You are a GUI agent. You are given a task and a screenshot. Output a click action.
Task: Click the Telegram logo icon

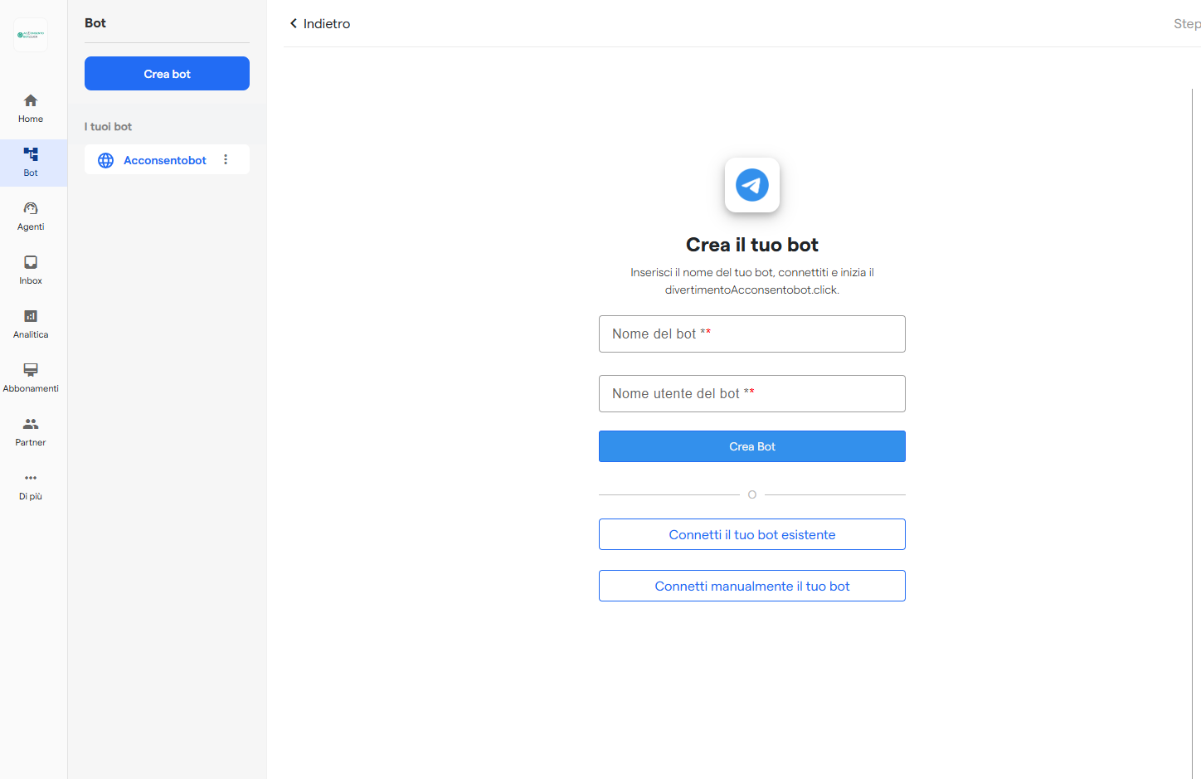point(752,185)
